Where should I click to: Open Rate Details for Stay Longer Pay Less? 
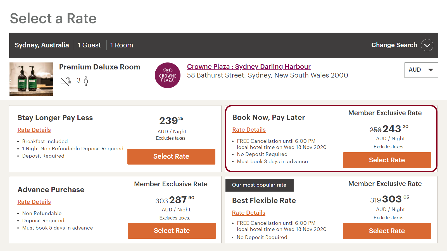click(x=34, y=130)
